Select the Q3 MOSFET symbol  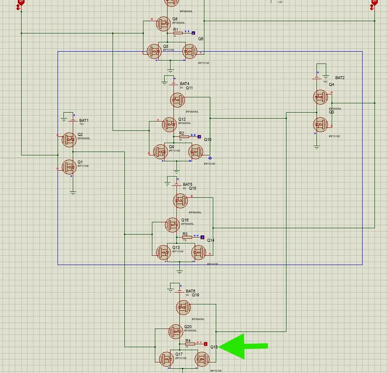pyautogui.click(x=320, y=124)
